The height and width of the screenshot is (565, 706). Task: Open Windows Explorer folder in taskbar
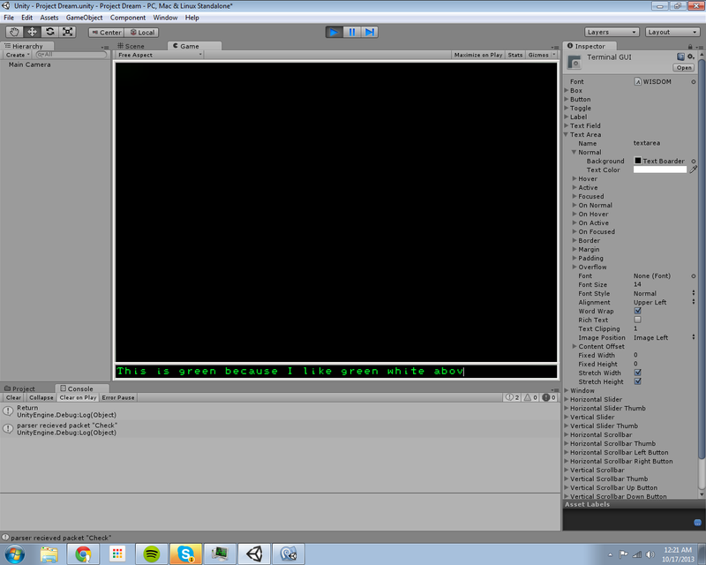[49, 554]
